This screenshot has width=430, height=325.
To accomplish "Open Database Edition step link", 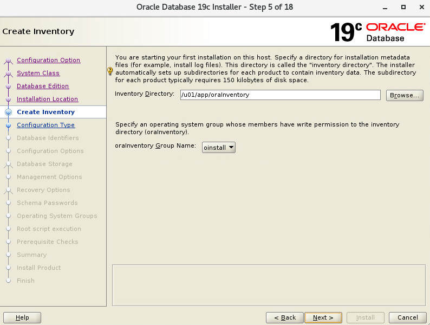I will coord(43,86).
